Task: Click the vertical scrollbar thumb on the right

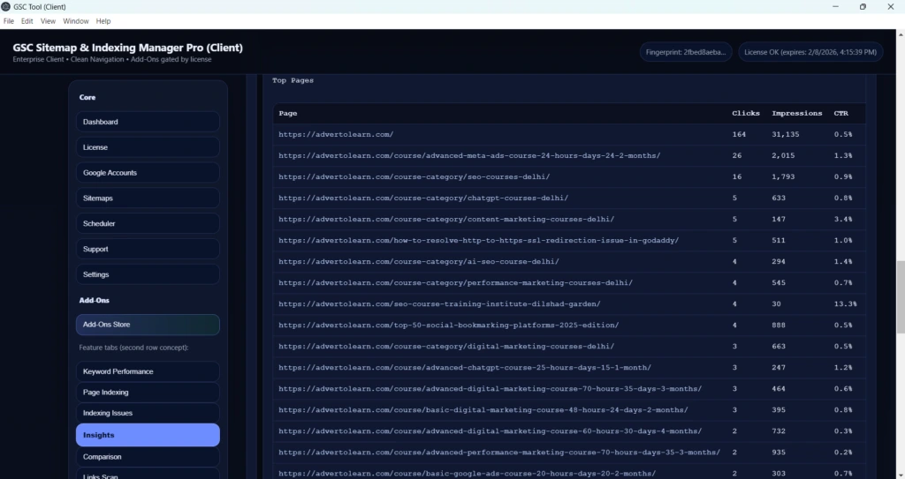Action: click(x=901, y=298)
